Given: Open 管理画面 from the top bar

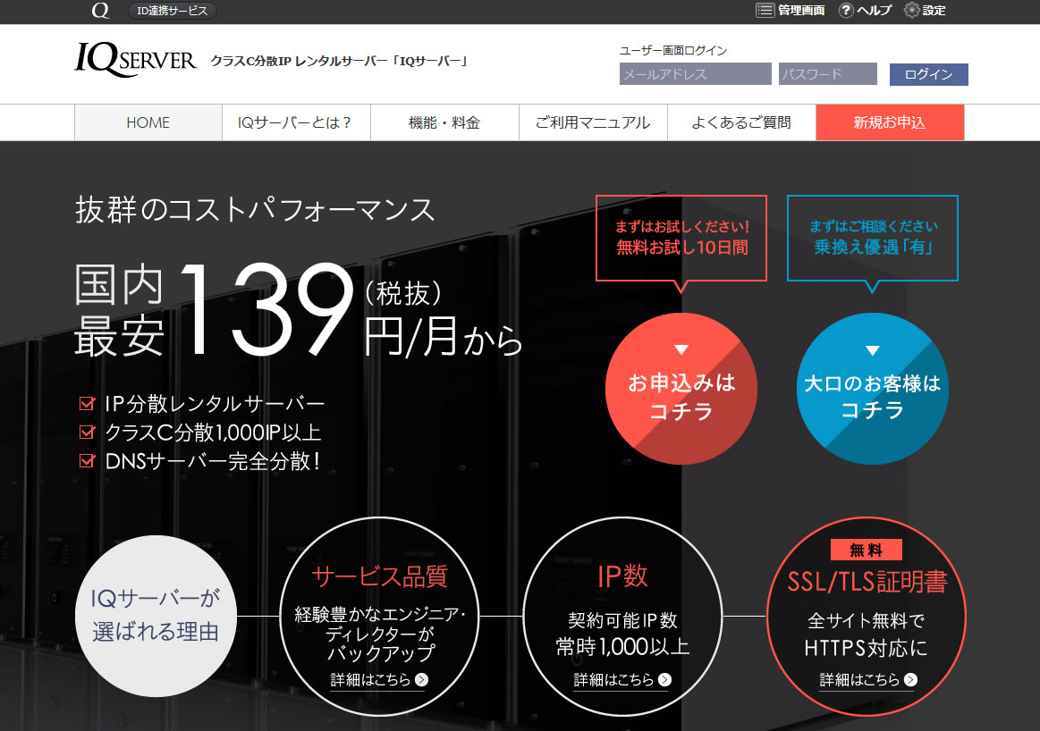Looking at the screenshot, I should pos(791,11).
